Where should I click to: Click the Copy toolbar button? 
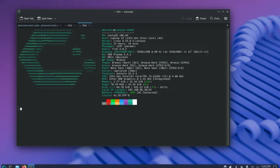click(x=187, y=19)
